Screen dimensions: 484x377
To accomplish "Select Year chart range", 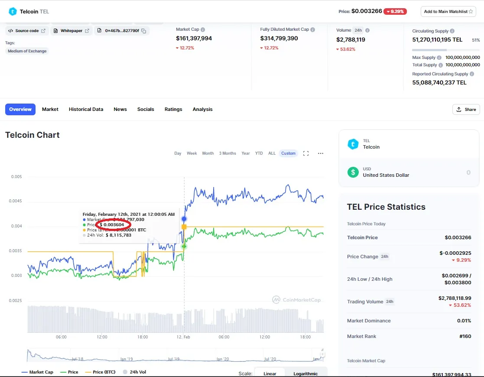I will click(x=245, y=153).
